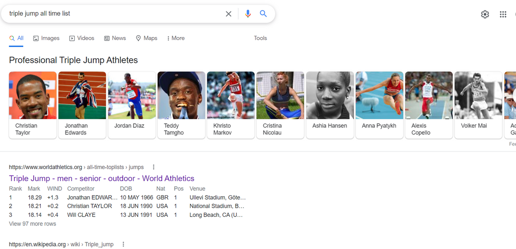Click the Long Beach, CA venue cell
The height and width of the screenshot is (249, 516).
[216, 215]
